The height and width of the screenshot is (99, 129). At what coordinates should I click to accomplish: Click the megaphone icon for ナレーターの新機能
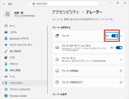tap(57, 71)
